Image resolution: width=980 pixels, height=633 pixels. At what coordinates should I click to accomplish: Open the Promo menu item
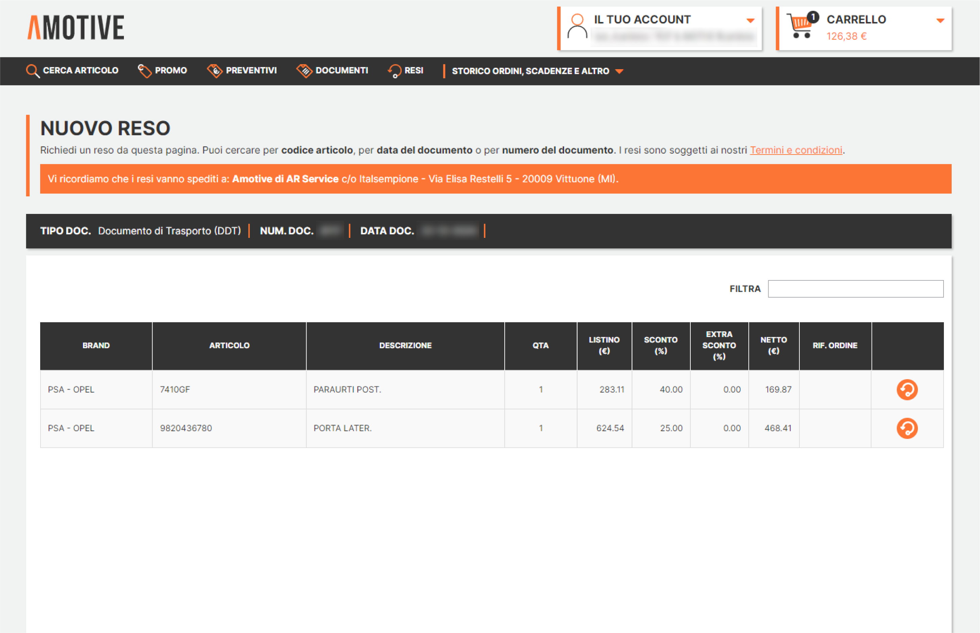pyautogui.click(x=171, y=70)
